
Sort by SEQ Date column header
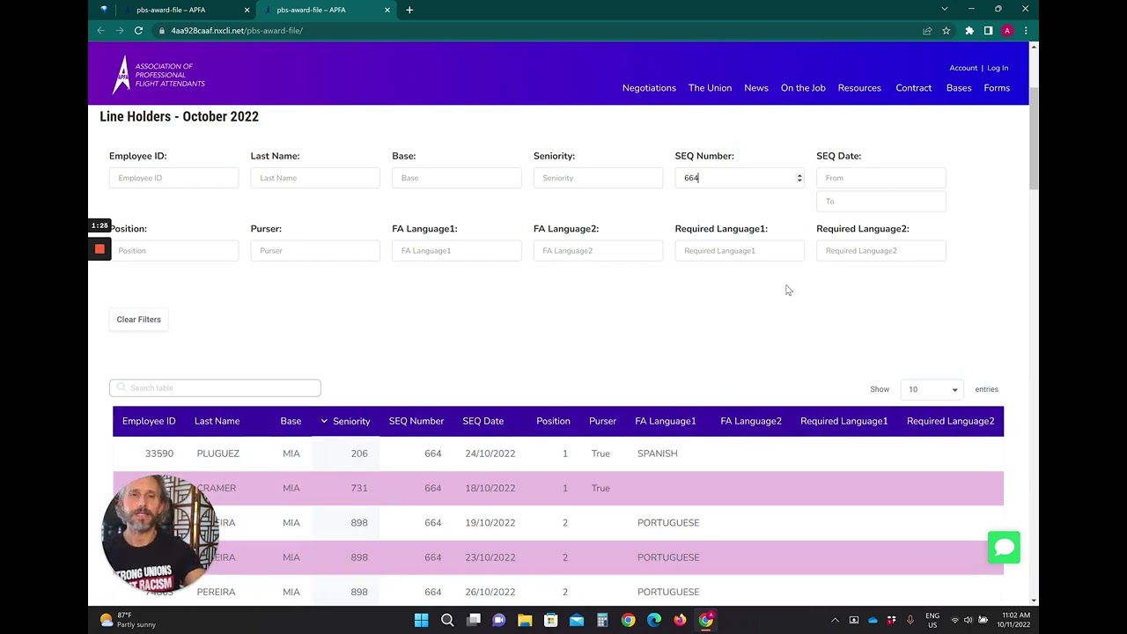[x=483, y=421]
